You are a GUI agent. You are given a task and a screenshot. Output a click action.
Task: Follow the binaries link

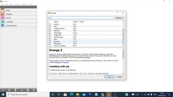[58, 62]
